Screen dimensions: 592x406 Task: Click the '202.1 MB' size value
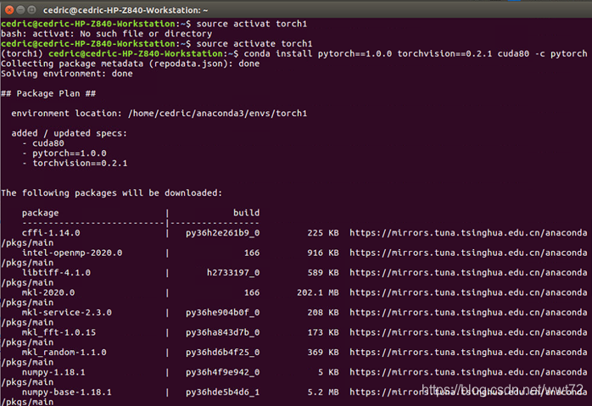click(318, 292)
